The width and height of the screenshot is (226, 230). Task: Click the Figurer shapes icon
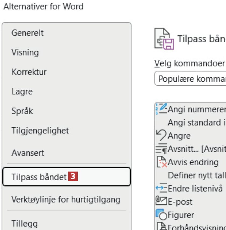(x=161, y=214)
